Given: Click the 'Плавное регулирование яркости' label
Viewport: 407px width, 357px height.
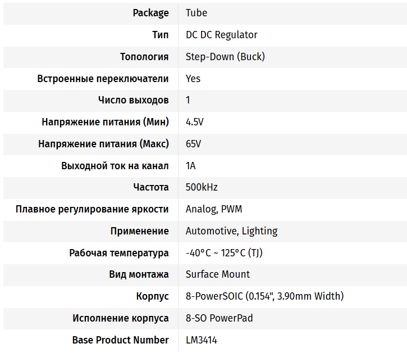Looking at the screenshot, I should pyautogui.click(x=92, y=209).
